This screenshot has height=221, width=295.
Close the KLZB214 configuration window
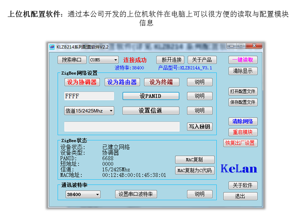click(254, 46)
